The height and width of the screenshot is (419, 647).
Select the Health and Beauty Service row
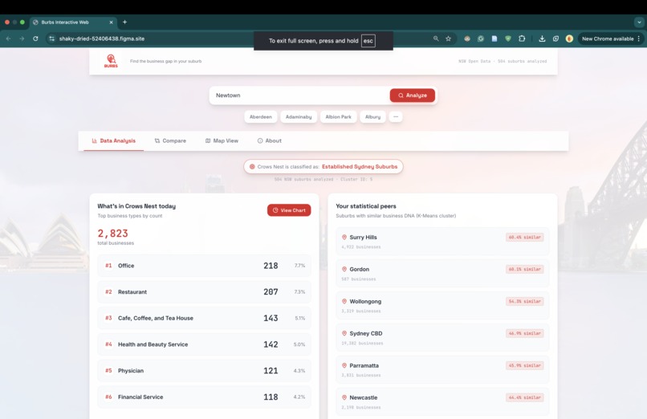coord(204,344)
